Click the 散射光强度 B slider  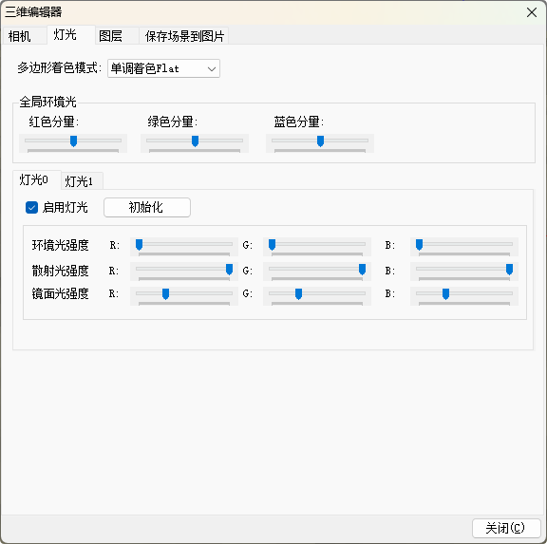[464, 272]
